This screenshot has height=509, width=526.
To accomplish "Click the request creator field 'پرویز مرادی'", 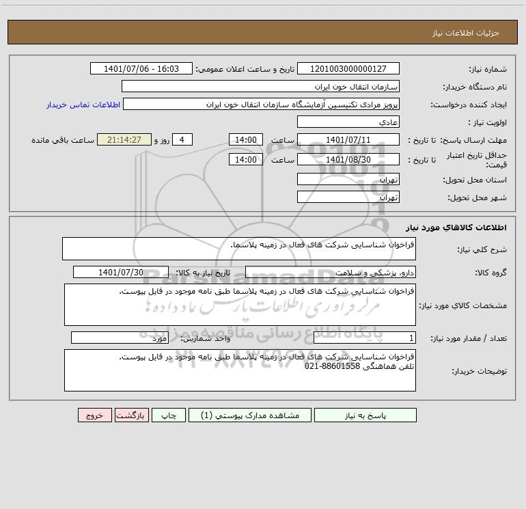I will click(x=262, y=104).
